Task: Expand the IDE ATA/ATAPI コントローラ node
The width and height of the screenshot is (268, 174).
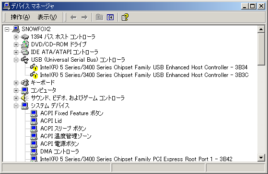Action: 16,52
